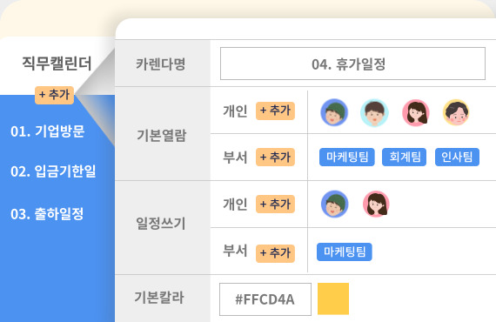This screenshot has height=322, width=496.
Task: Add individual viewer in 기본열람 개인 row
Action: coord(275,111)
